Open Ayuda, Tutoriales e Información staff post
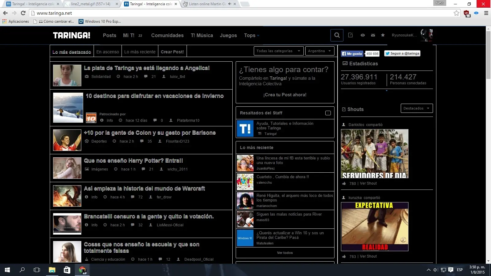The image size is (491, 276). [285, 126]
